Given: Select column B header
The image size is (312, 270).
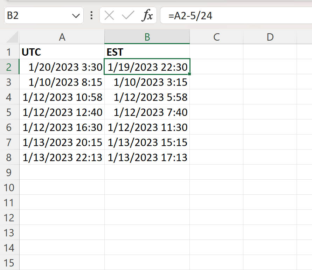Looking at the screenshot, I should pos(147,36).
